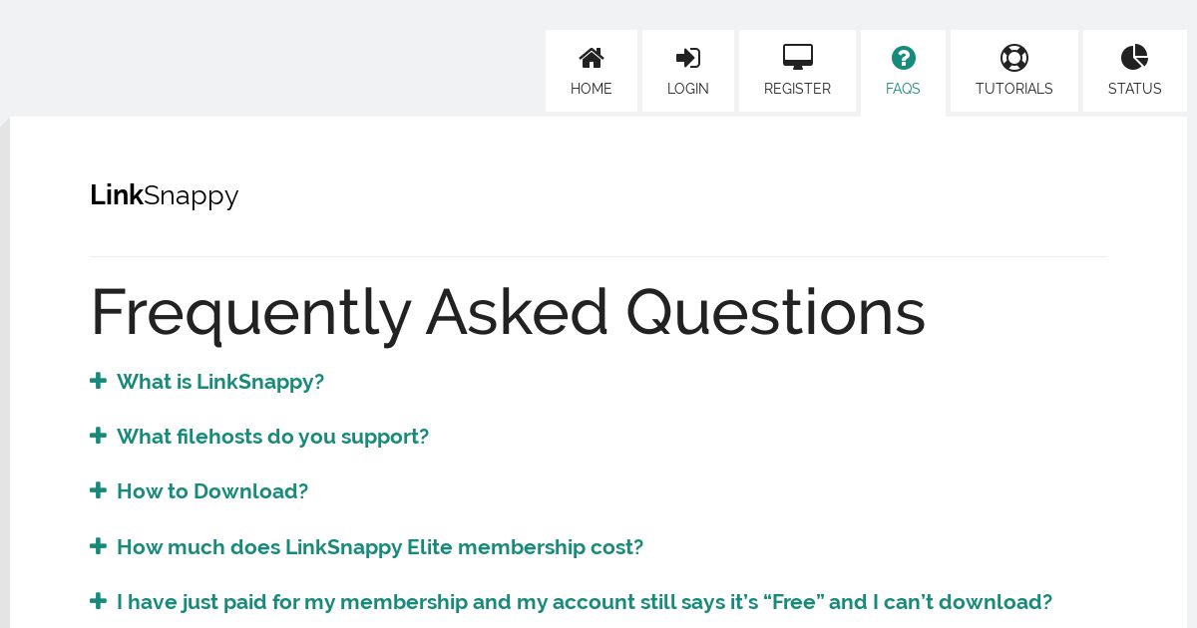Click the Login arrow icon
This screenshot has height=628, width=1197.
(x=688, y=58)
